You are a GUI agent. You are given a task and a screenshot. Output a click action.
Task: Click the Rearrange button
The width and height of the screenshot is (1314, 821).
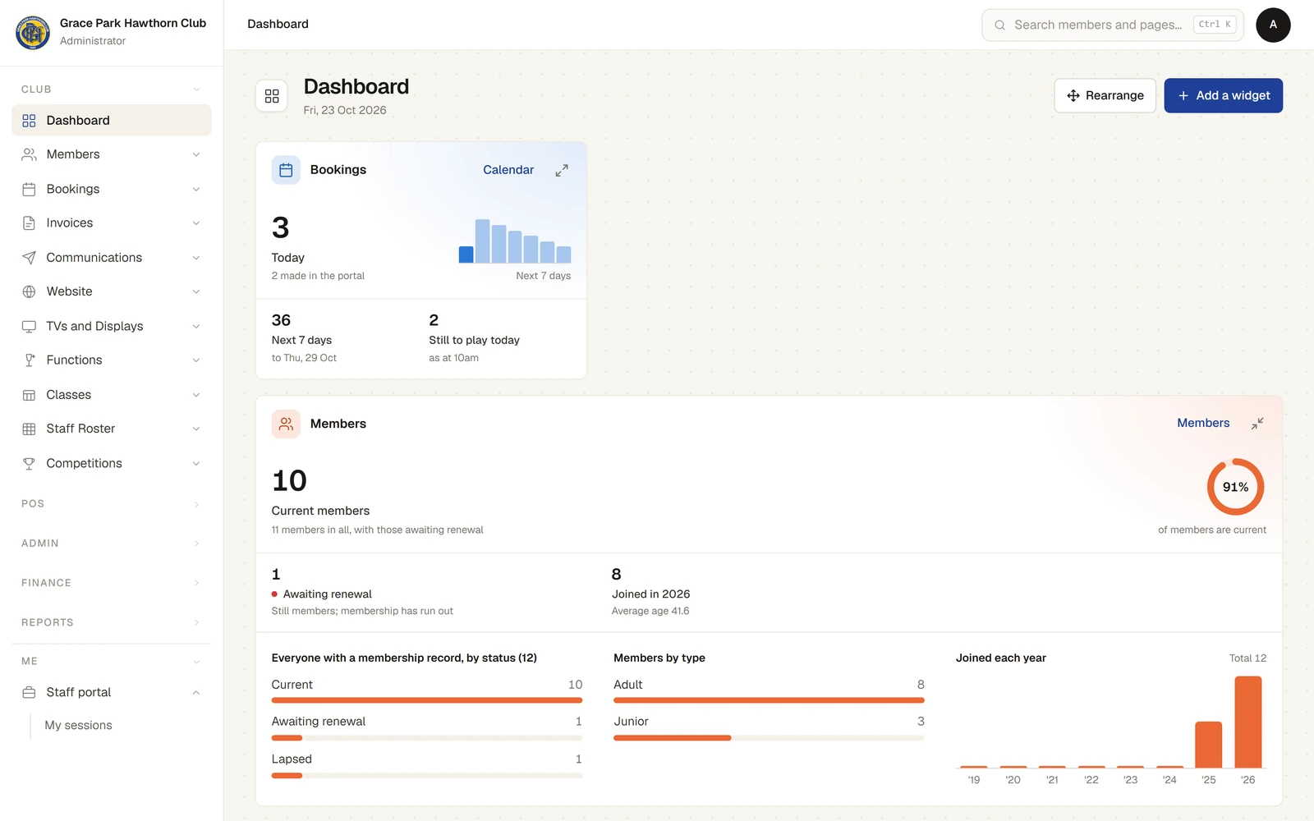1105,95
